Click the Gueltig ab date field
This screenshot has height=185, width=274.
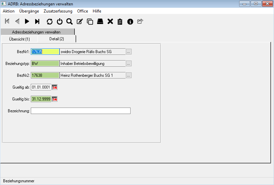[x=41, y=87]
